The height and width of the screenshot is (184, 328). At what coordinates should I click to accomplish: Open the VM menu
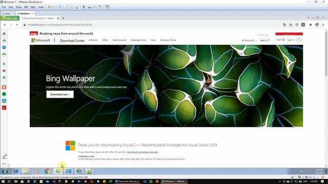[26, 7]
